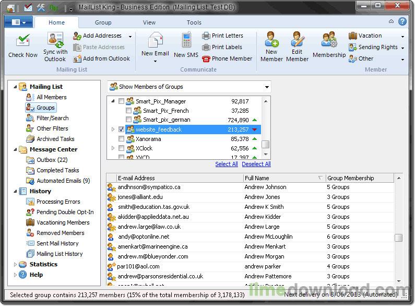Switch to the Group ribbon tab
Image resolution: width=415 pixels, height=306 pixels.
tap(103, 22)
